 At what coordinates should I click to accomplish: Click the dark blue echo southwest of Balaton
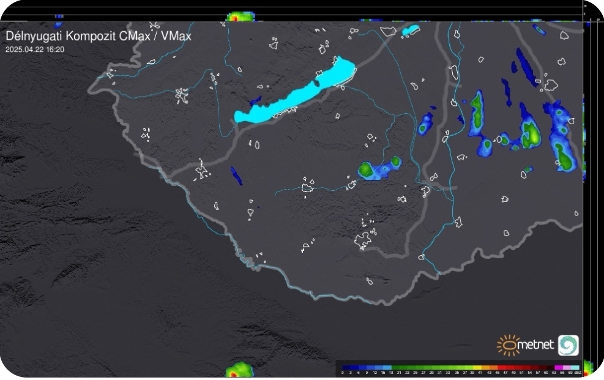pos(236,176)
